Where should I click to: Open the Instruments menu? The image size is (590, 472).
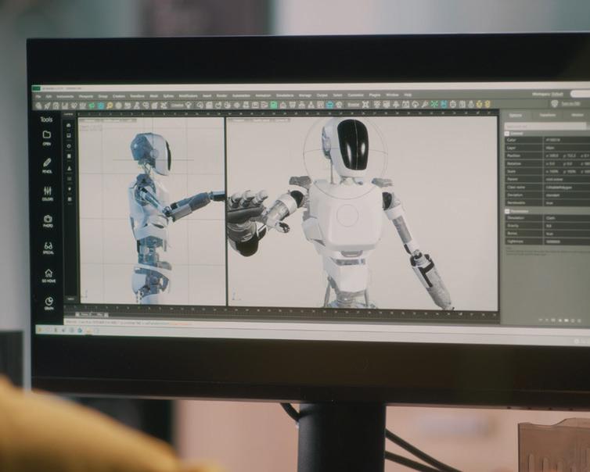(x=65, y=97)
